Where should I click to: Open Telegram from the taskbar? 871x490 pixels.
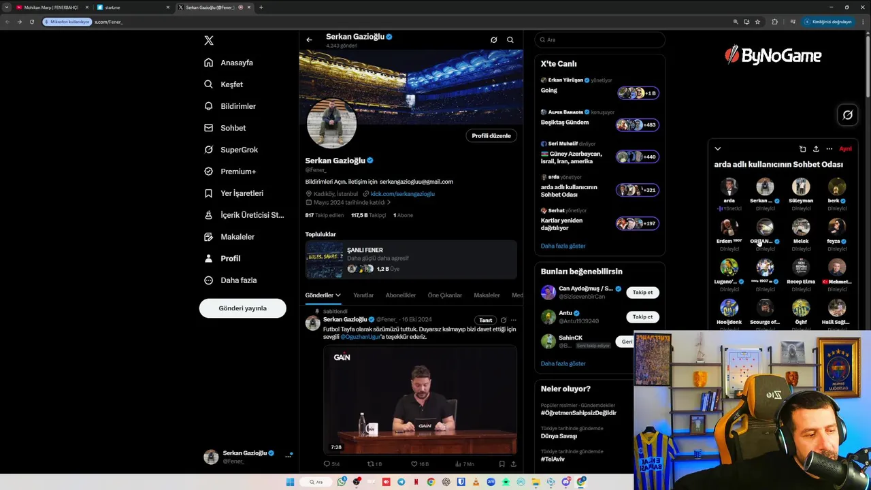pos(401,482)
